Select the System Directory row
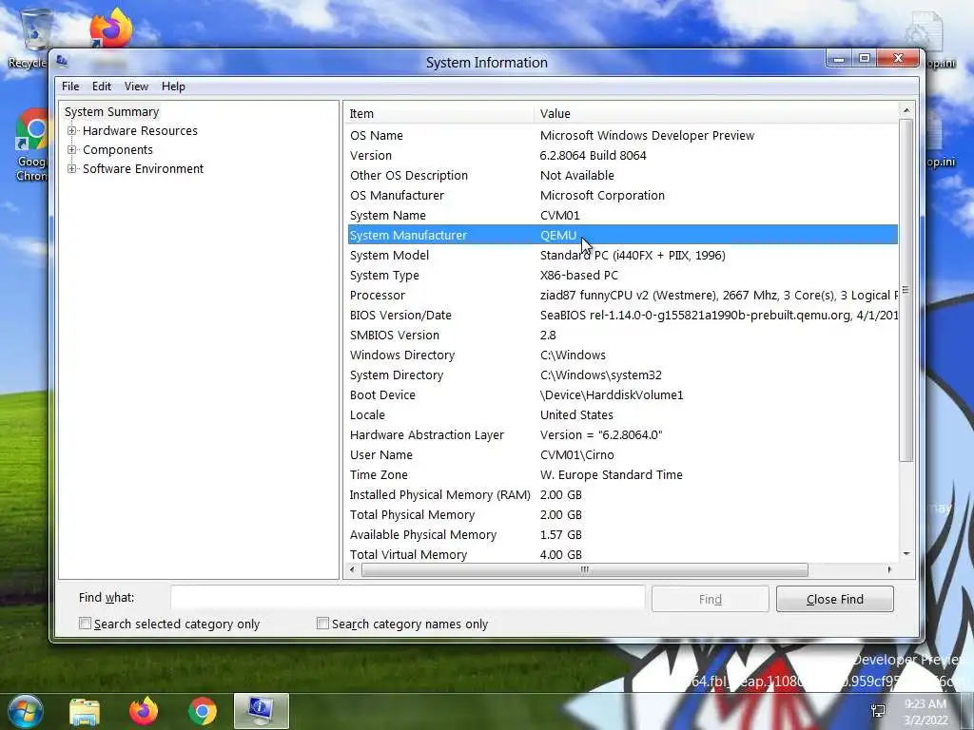The width and height of the screenshot is (974, 730). pos(622,375)
